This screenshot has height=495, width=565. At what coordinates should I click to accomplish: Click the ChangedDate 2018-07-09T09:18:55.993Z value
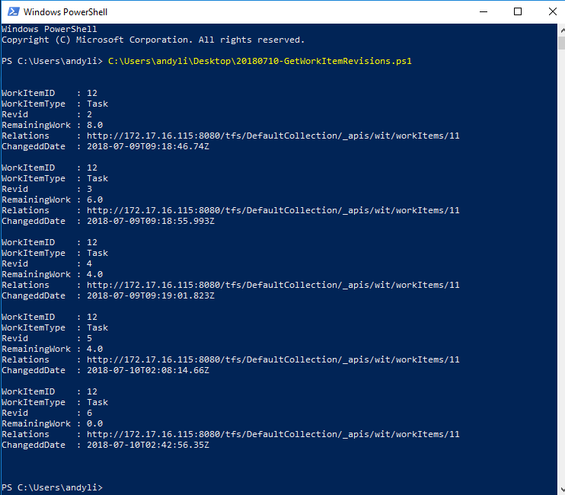pyautogui.click(x=150, y=221)
